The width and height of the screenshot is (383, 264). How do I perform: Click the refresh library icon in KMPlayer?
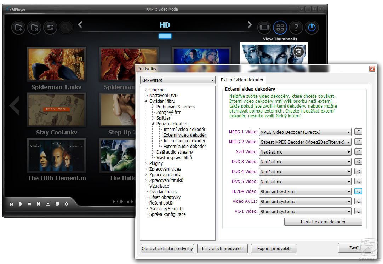pyautogui.click(x=50, y=28)
